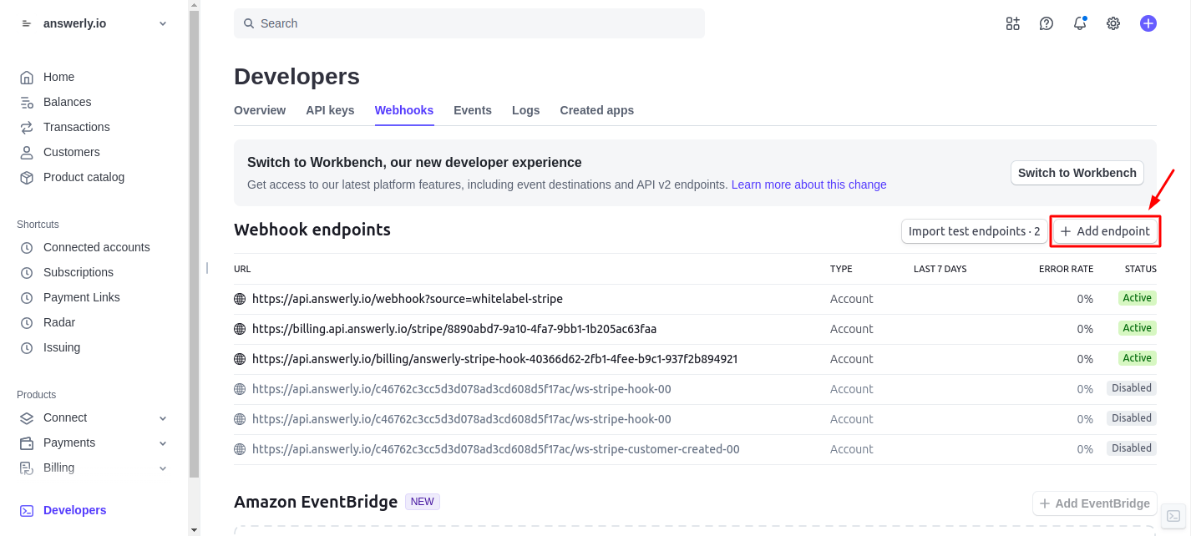Viewport: 1191px width, 536px height.
Task: Click Import test endpoints button
Action: pos(975,231)
